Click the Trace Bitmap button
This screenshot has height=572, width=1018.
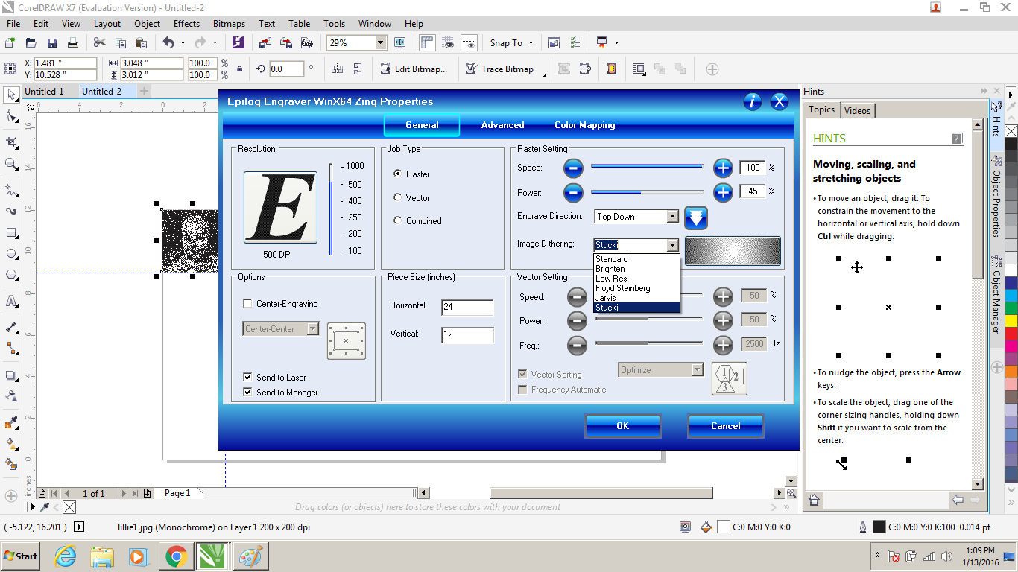(500, 69)
